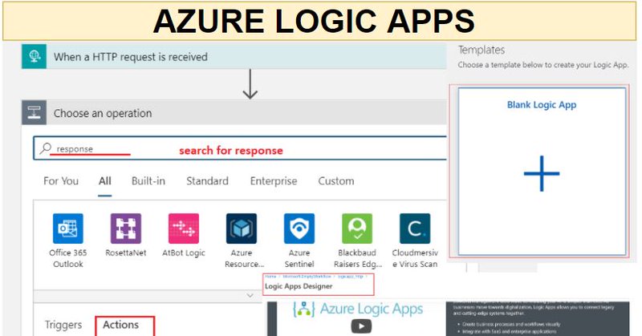Switch to the For You tab

(x=61, y=181)
